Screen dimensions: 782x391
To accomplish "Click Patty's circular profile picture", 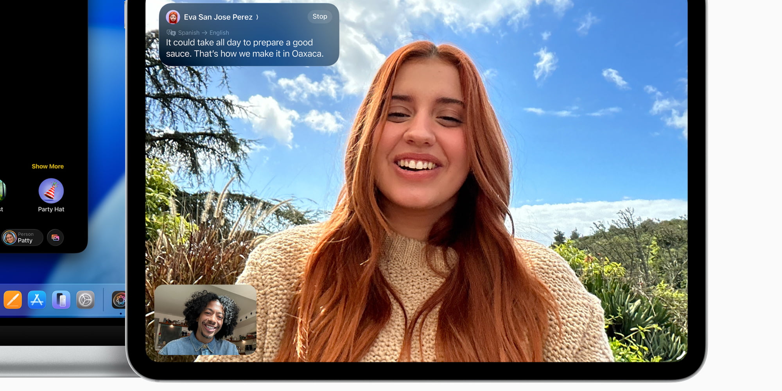I will 9,237.
